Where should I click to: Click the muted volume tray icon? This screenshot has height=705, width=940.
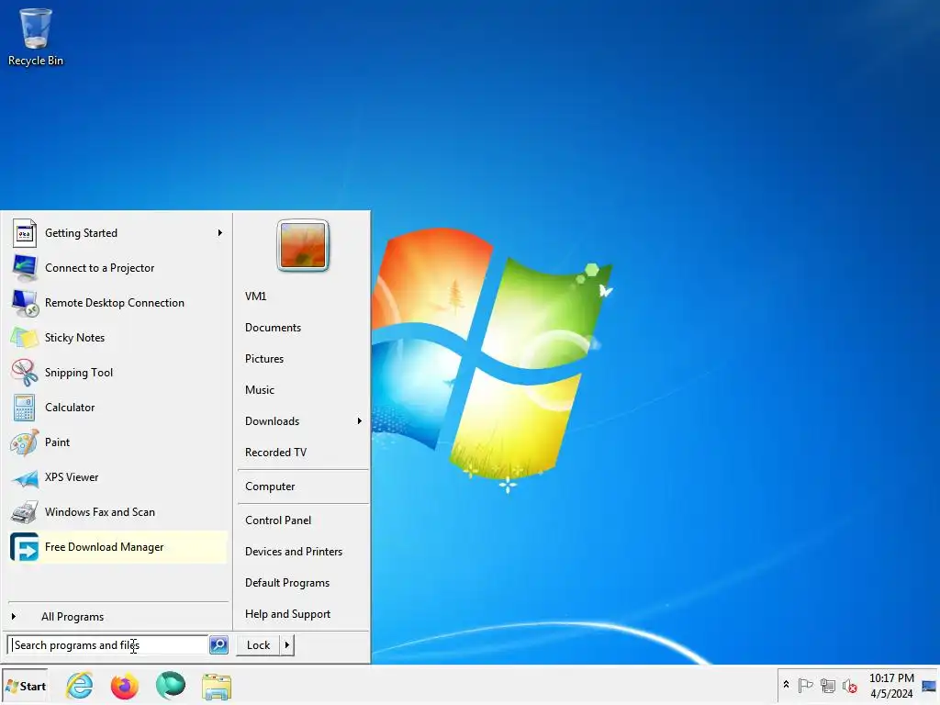point(849,685)
